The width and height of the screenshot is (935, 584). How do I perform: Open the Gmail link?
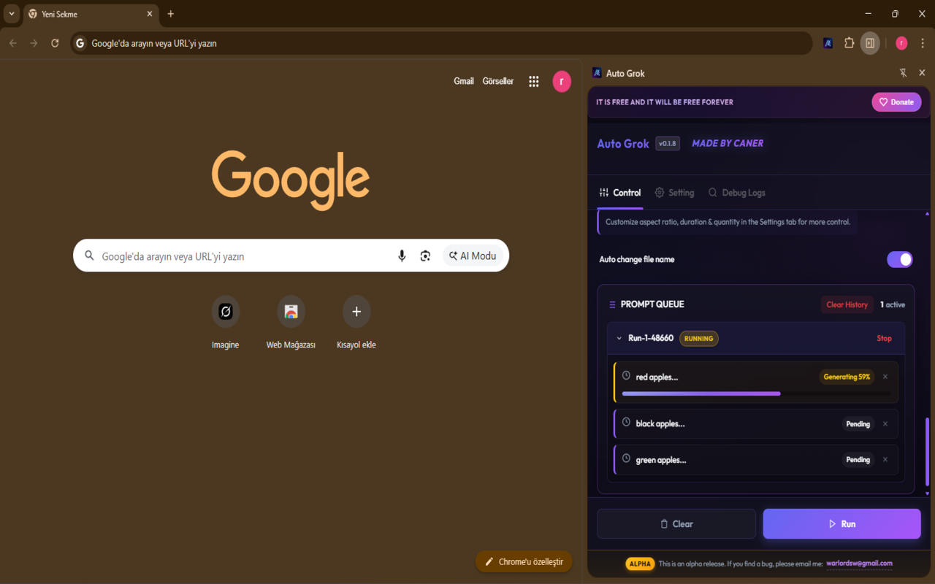(x=464, y=81)
